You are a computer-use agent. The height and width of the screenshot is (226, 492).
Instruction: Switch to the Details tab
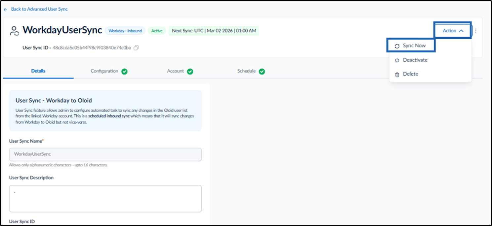click(38, 71)
